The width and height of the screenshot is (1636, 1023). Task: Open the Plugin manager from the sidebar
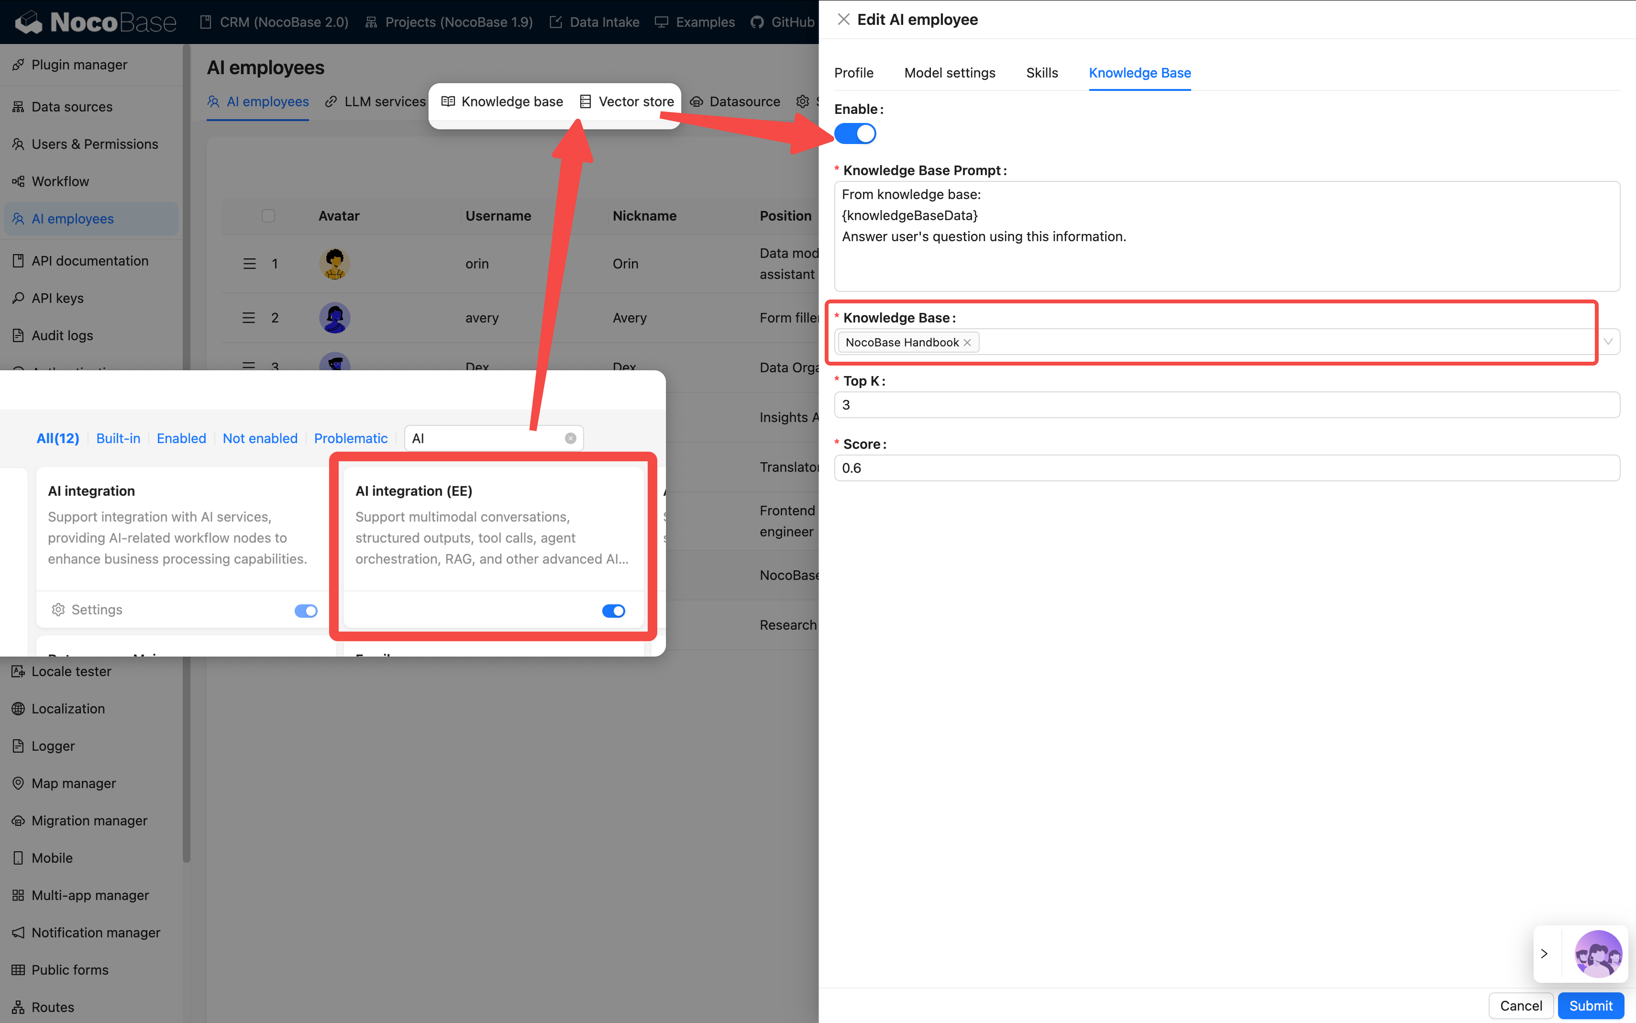tap(79, 64)
